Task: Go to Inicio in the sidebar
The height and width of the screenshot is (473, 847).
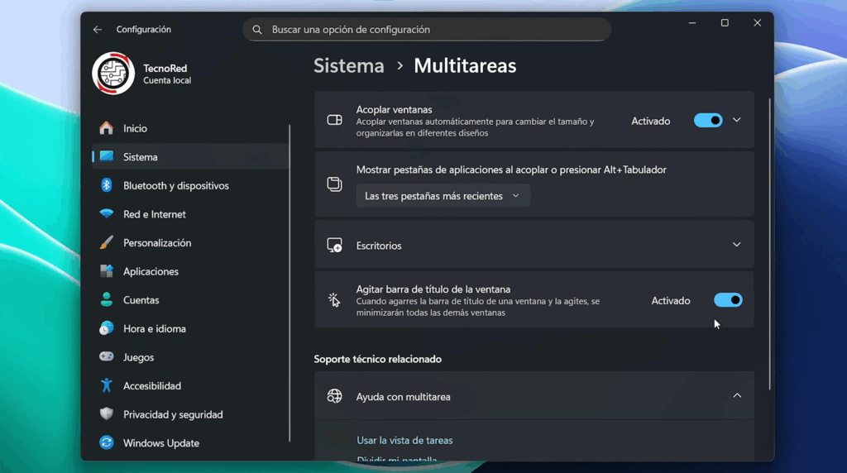Action: tap(135, 128)
